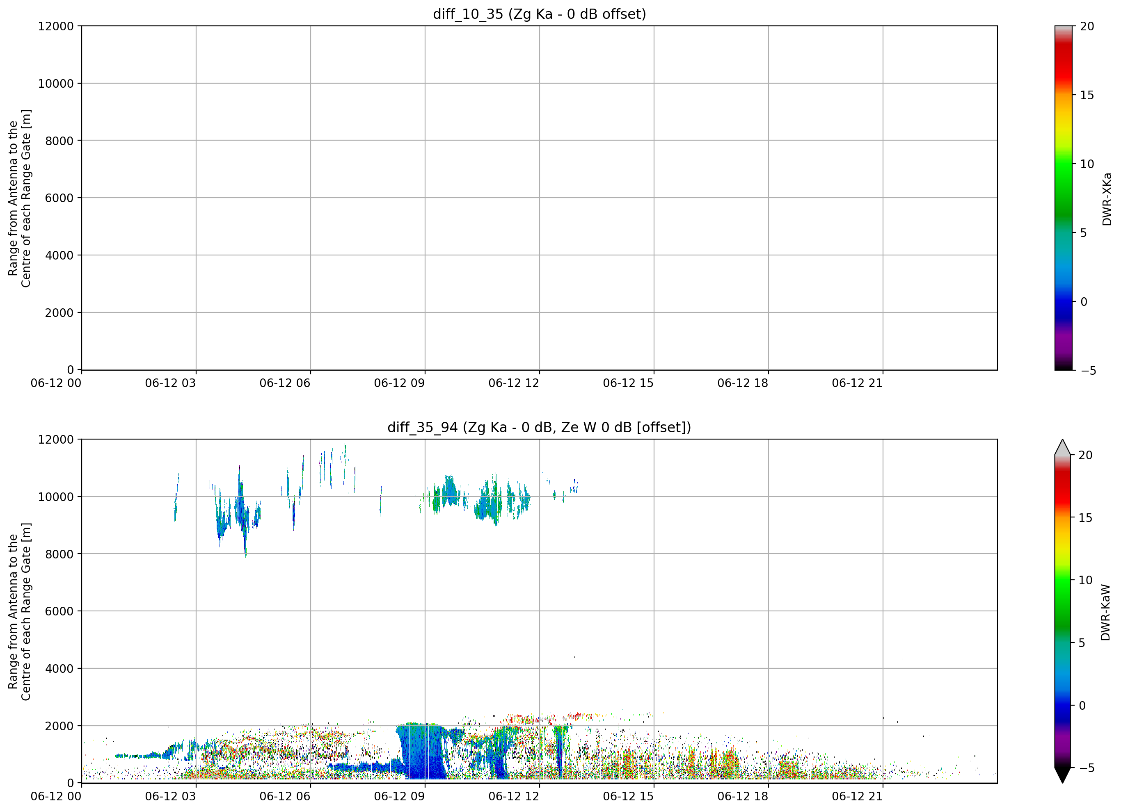Click the "2000" y-tick of the diff_35_94 plot
Viewport: 1121px width, 811px height.
59,726
